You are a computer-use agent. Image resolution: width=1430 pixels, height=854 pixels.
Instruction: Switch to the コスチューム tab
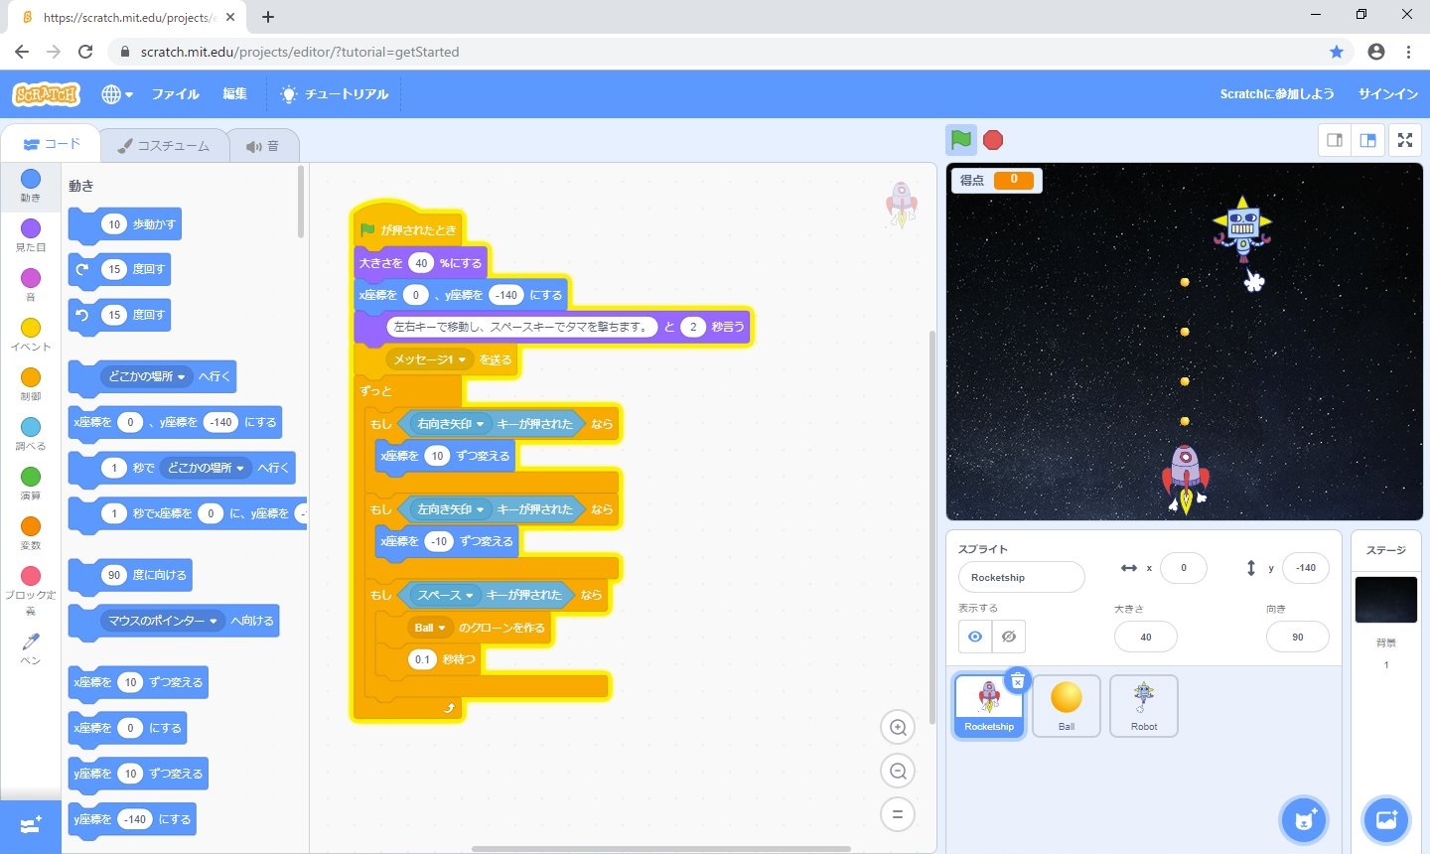(x=164, y=146)
